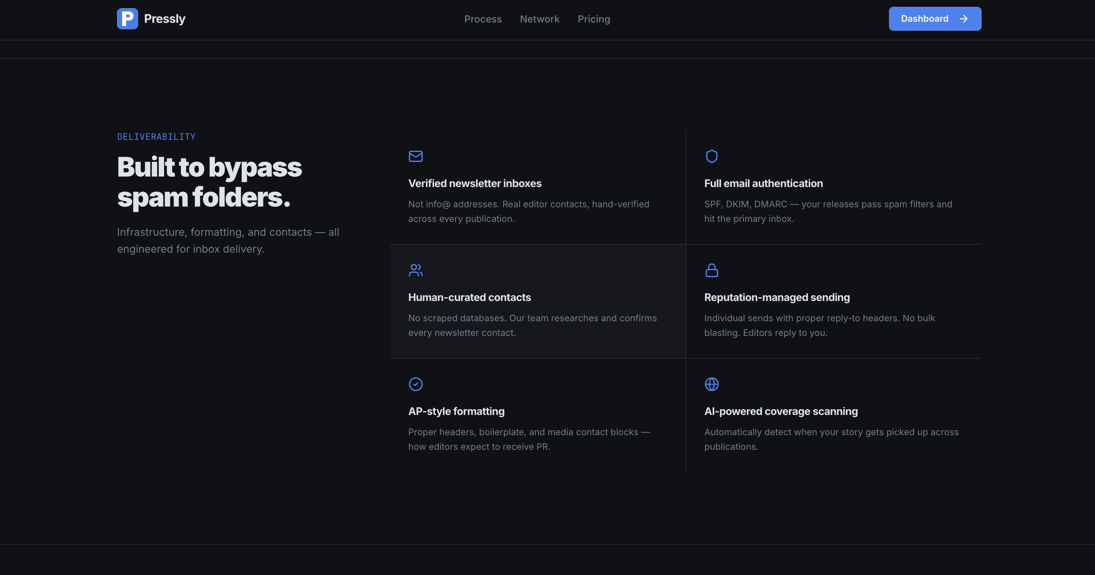The width and height of the screenshot is (1095, 575).
Task: Click the AP-style formatting heading
Action: pyautogui.click(x=456, y=411)
